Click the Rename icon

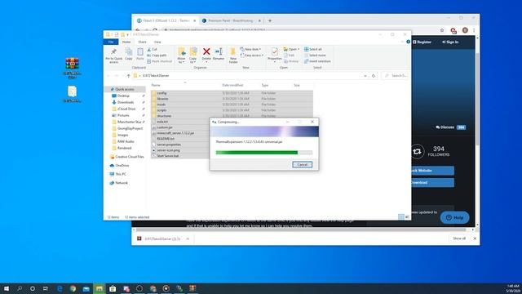pyautogui.click(x=219, y=54)
